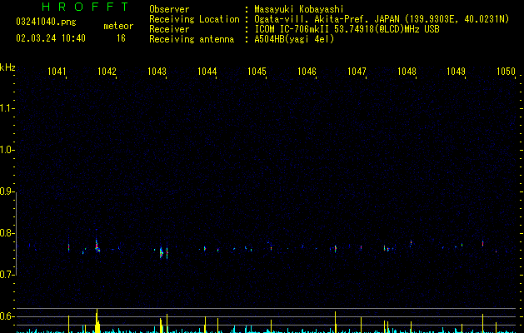Image resolution: width=524 pixels, height=333 pixels.
Task: Click the meteor echo cluster near 1043
Action: click(x=163, y=252)
